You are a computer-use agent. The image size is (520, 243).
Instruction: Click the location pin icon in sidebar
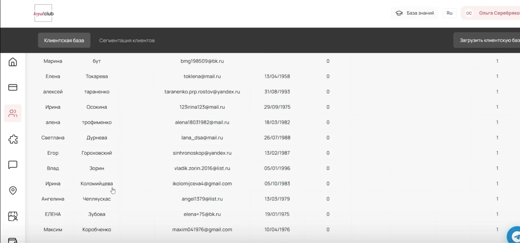tap(13, 190)
